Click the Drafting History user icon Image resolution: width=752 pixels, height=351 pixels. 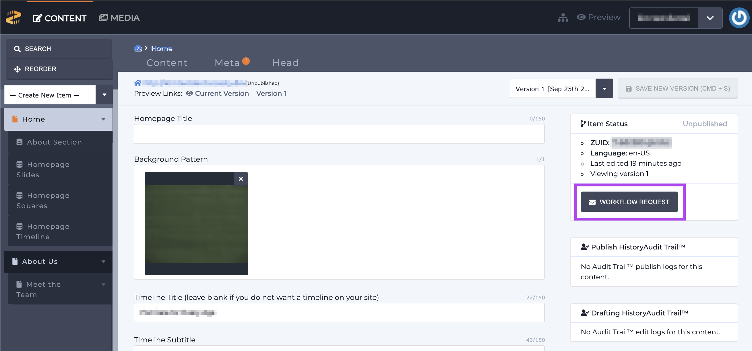pyautogui.click(x=585, y=313)
